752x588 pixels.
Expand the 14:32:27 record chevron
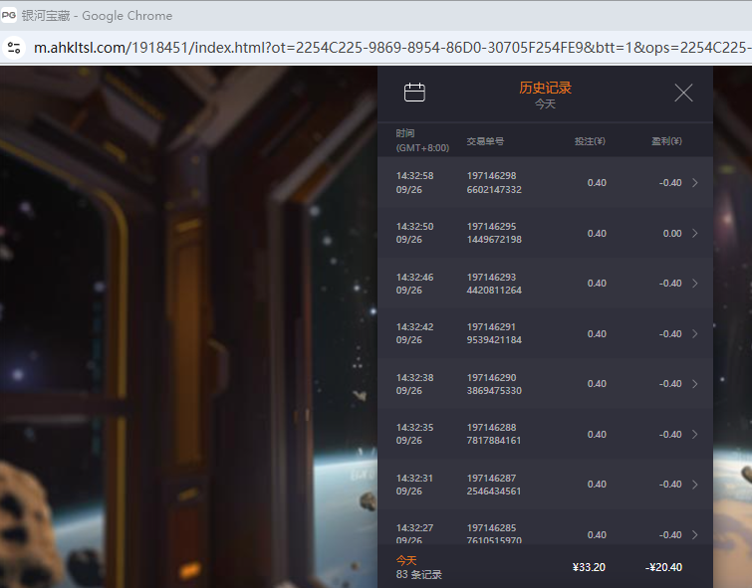694,535
